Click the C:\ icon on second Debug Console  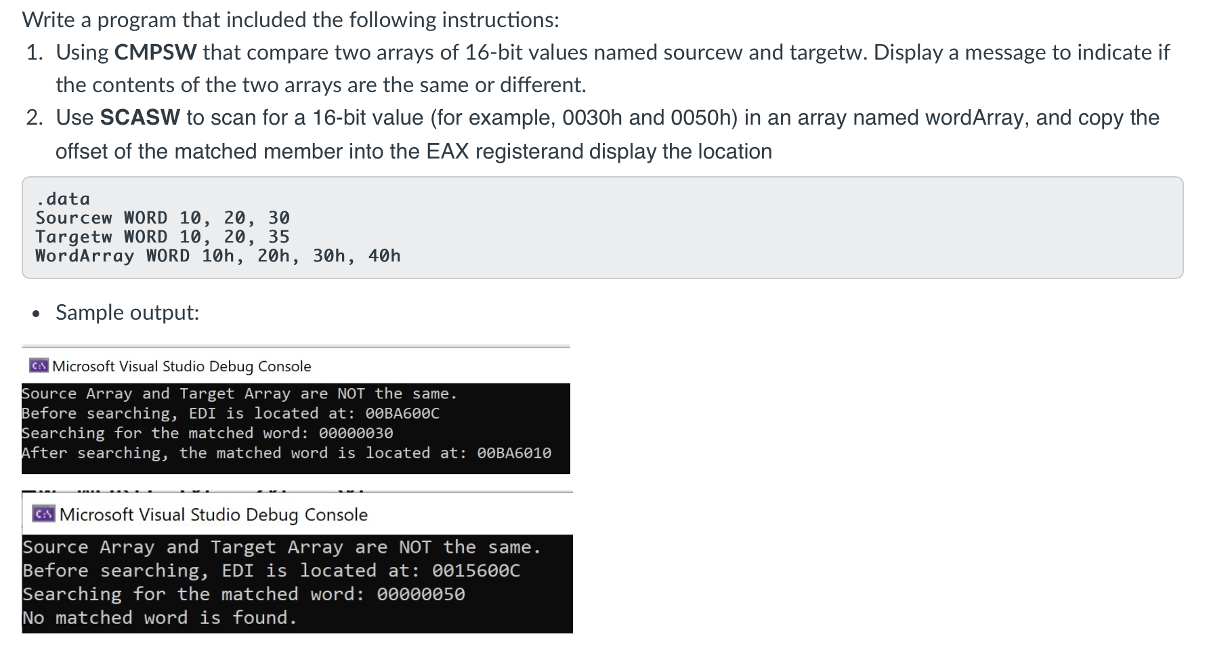(x=43, y=514)
